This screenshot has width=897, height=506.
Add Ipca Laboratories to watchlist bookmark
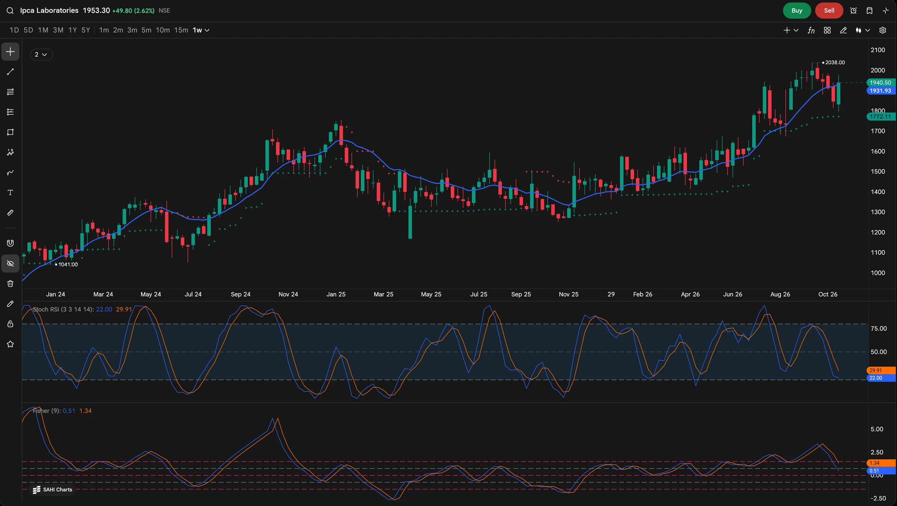(x=870, y=11)
